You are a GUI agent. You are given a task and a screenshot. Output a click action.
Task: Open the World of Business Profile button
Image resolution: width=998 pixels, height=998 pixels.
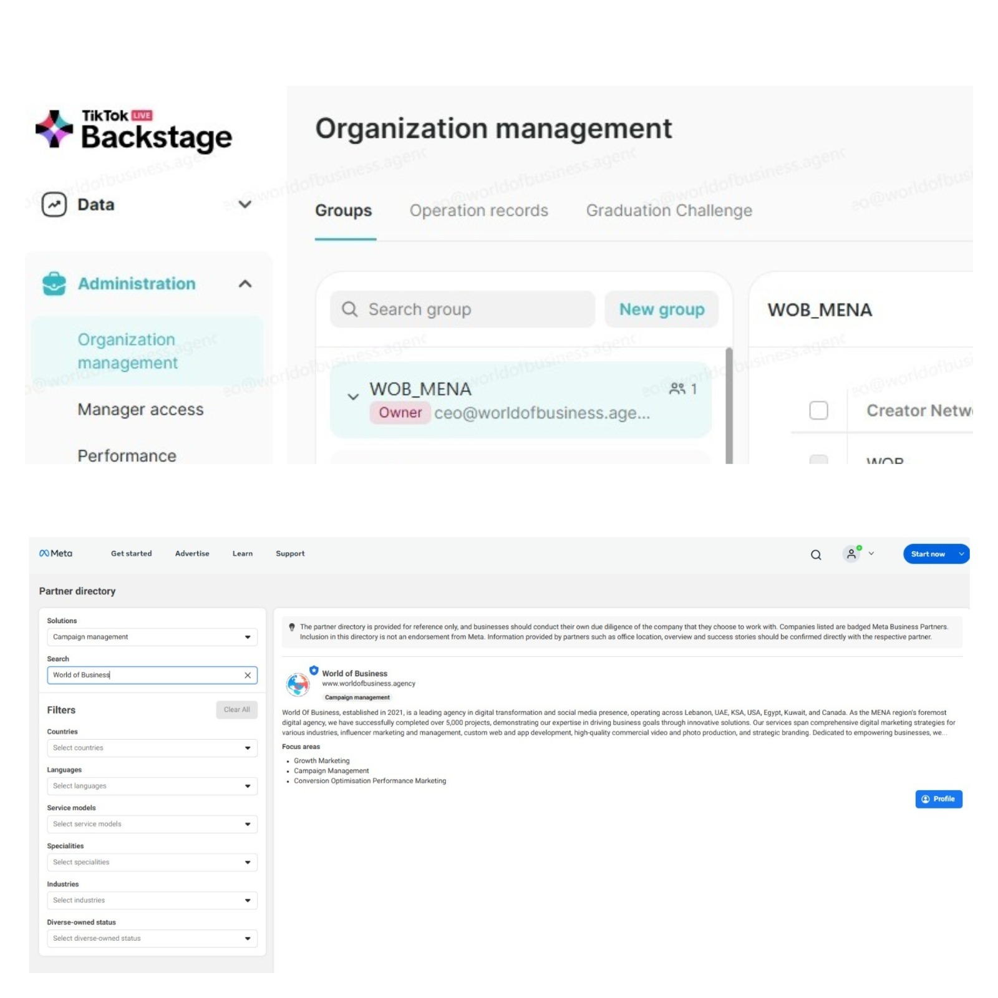[x=938, y=799]
